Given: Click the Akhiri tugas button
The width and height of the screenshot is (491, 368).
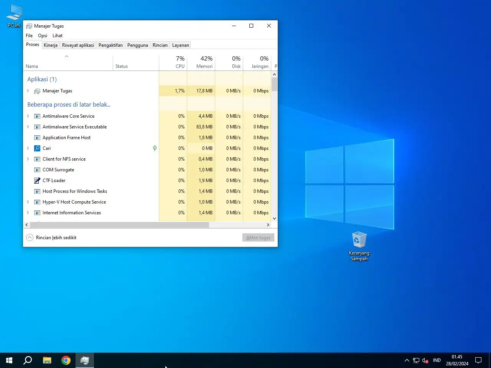Looking at the screenshot, I should coord(258,238).
